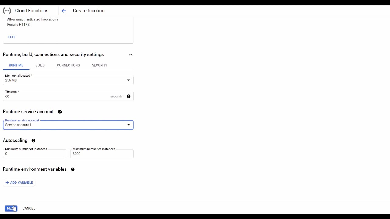Open the Memory allocated dropdown

(x=68, y=80)
